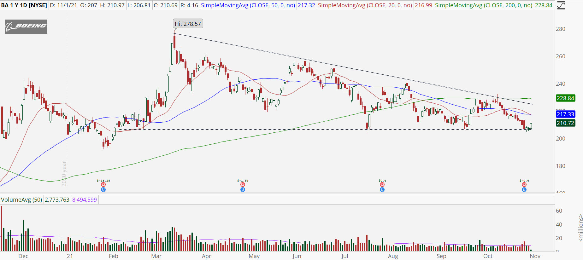Click the trend line icon at the chart's top-right corner
The width and height of the screenshot is (583, 260).
click(561, 5)
